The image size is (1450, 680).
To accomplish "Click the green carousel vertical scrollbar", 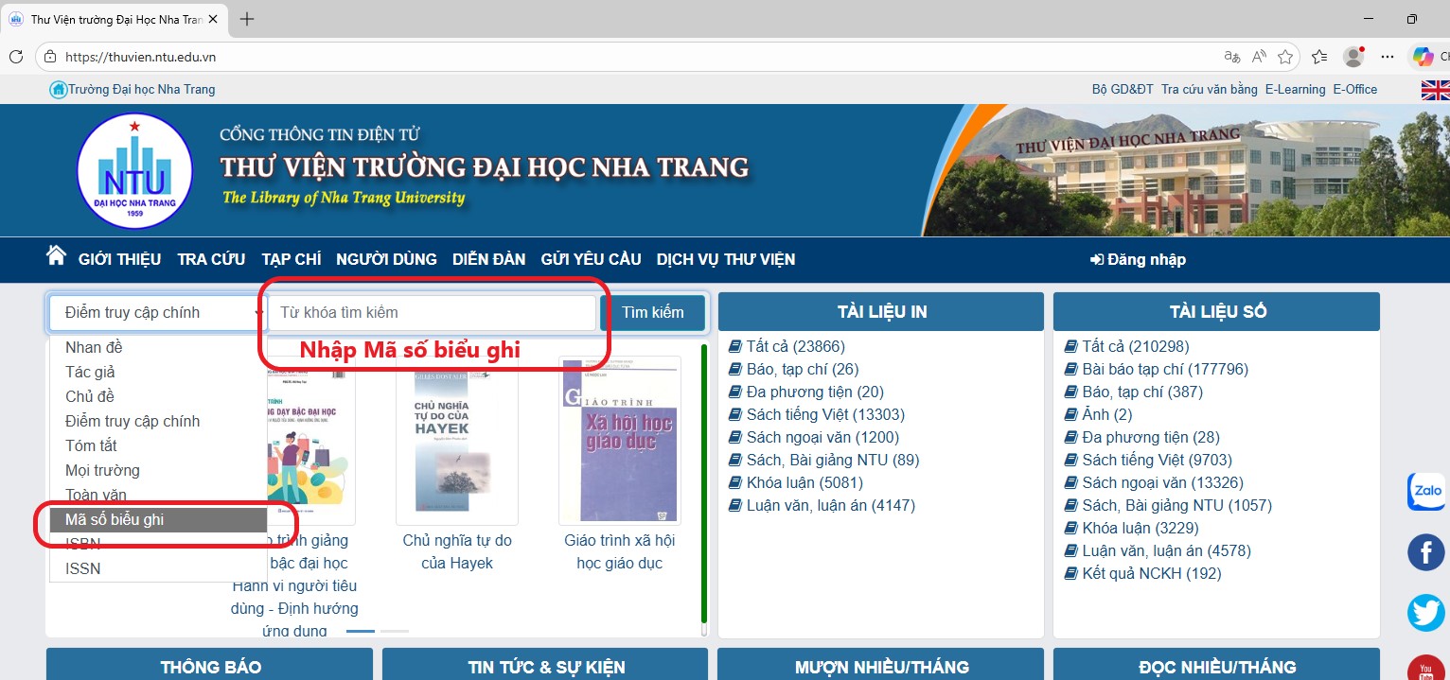I will 703,482.
